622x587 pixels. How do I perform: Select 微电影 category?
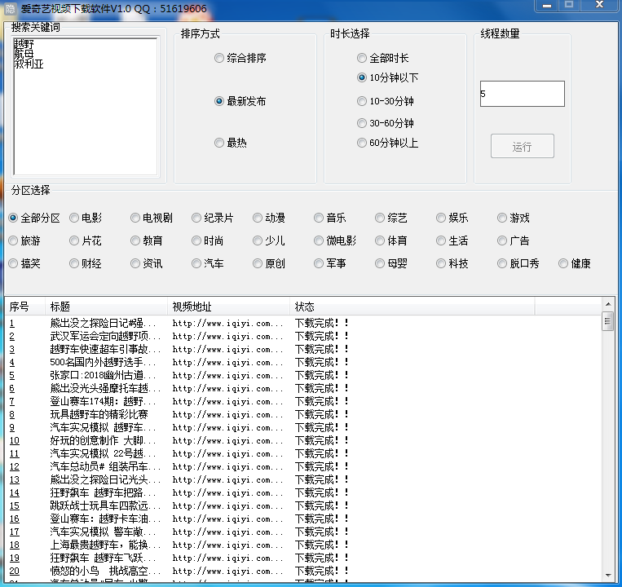(335, 241)
